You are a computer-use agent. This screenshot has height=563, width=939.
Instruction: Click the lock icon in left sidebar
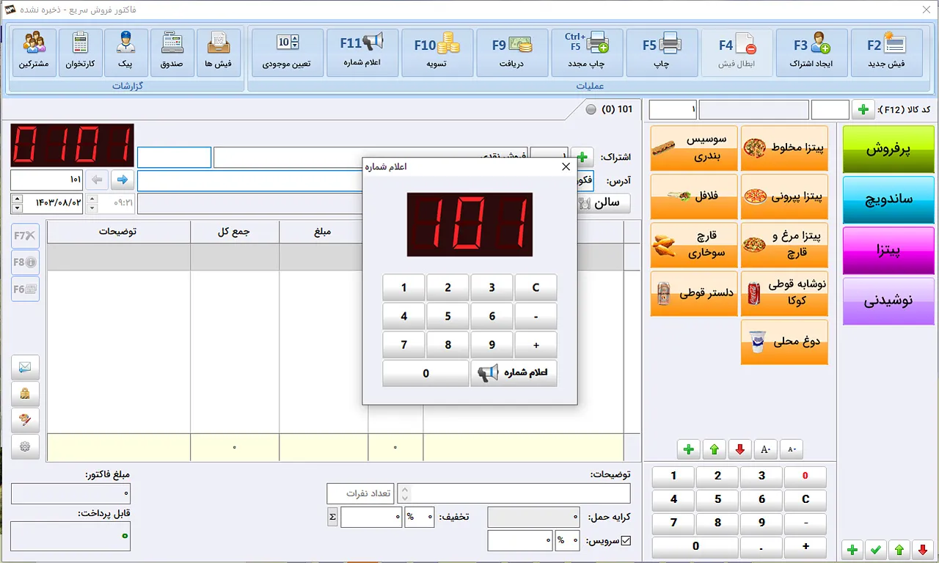(x=25, y=394)
